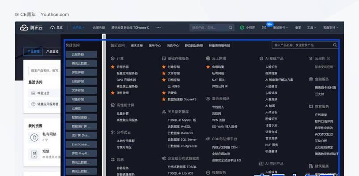Open 腾讯云数据仓库 TCHouse-C in top bar

[x=130, y=28]
